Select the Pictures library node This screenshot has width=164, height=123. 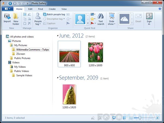[x=14, y=41]
